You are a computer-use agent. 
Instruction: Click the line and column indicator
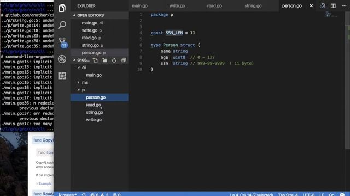[x=252, y=194]
